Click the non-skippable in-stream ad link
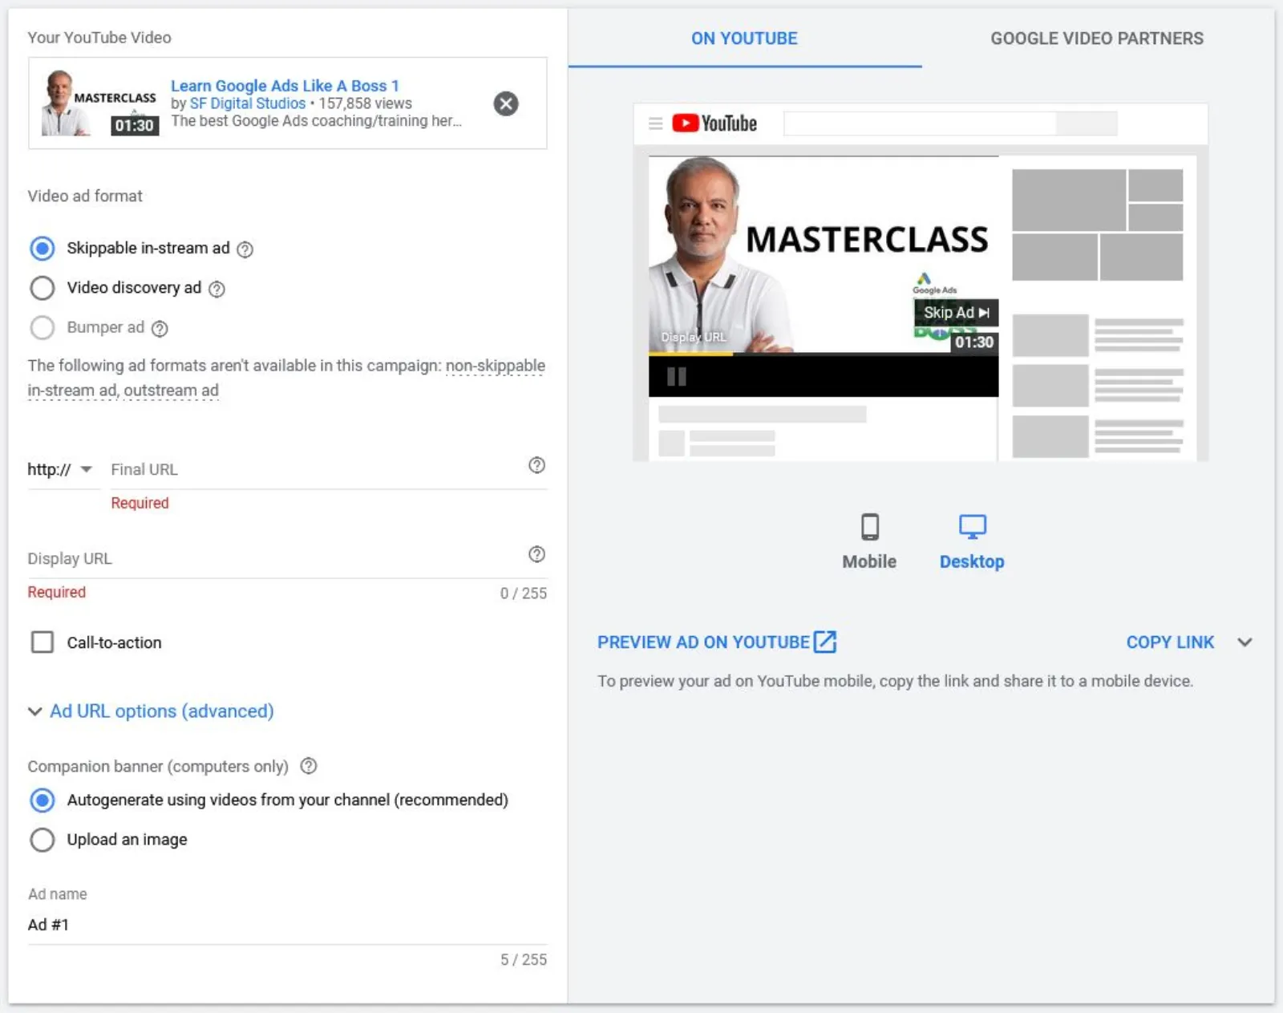Image resolution: width=1283 pixels, height=1013 pixels. [286, 378]
